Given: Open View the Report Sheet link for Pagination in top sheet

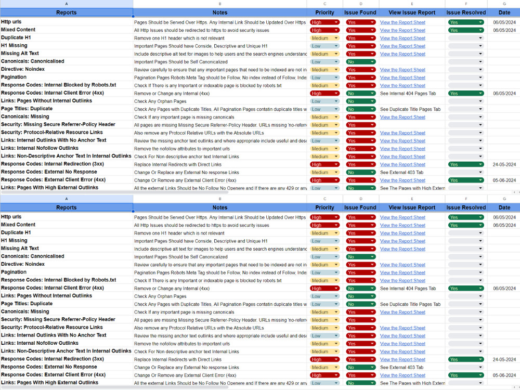Looking at the screenshot, I should click(402, 77).
